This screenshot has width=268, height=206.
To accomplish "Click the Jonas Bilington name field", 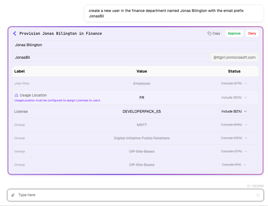I will click(x=135, y=45).
